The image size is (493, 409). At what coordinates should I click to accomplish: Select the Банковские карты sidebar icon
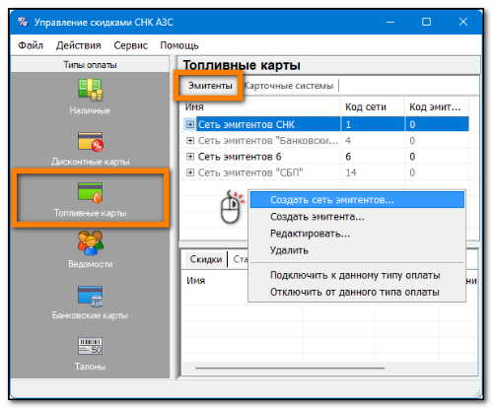pos(91,296)
